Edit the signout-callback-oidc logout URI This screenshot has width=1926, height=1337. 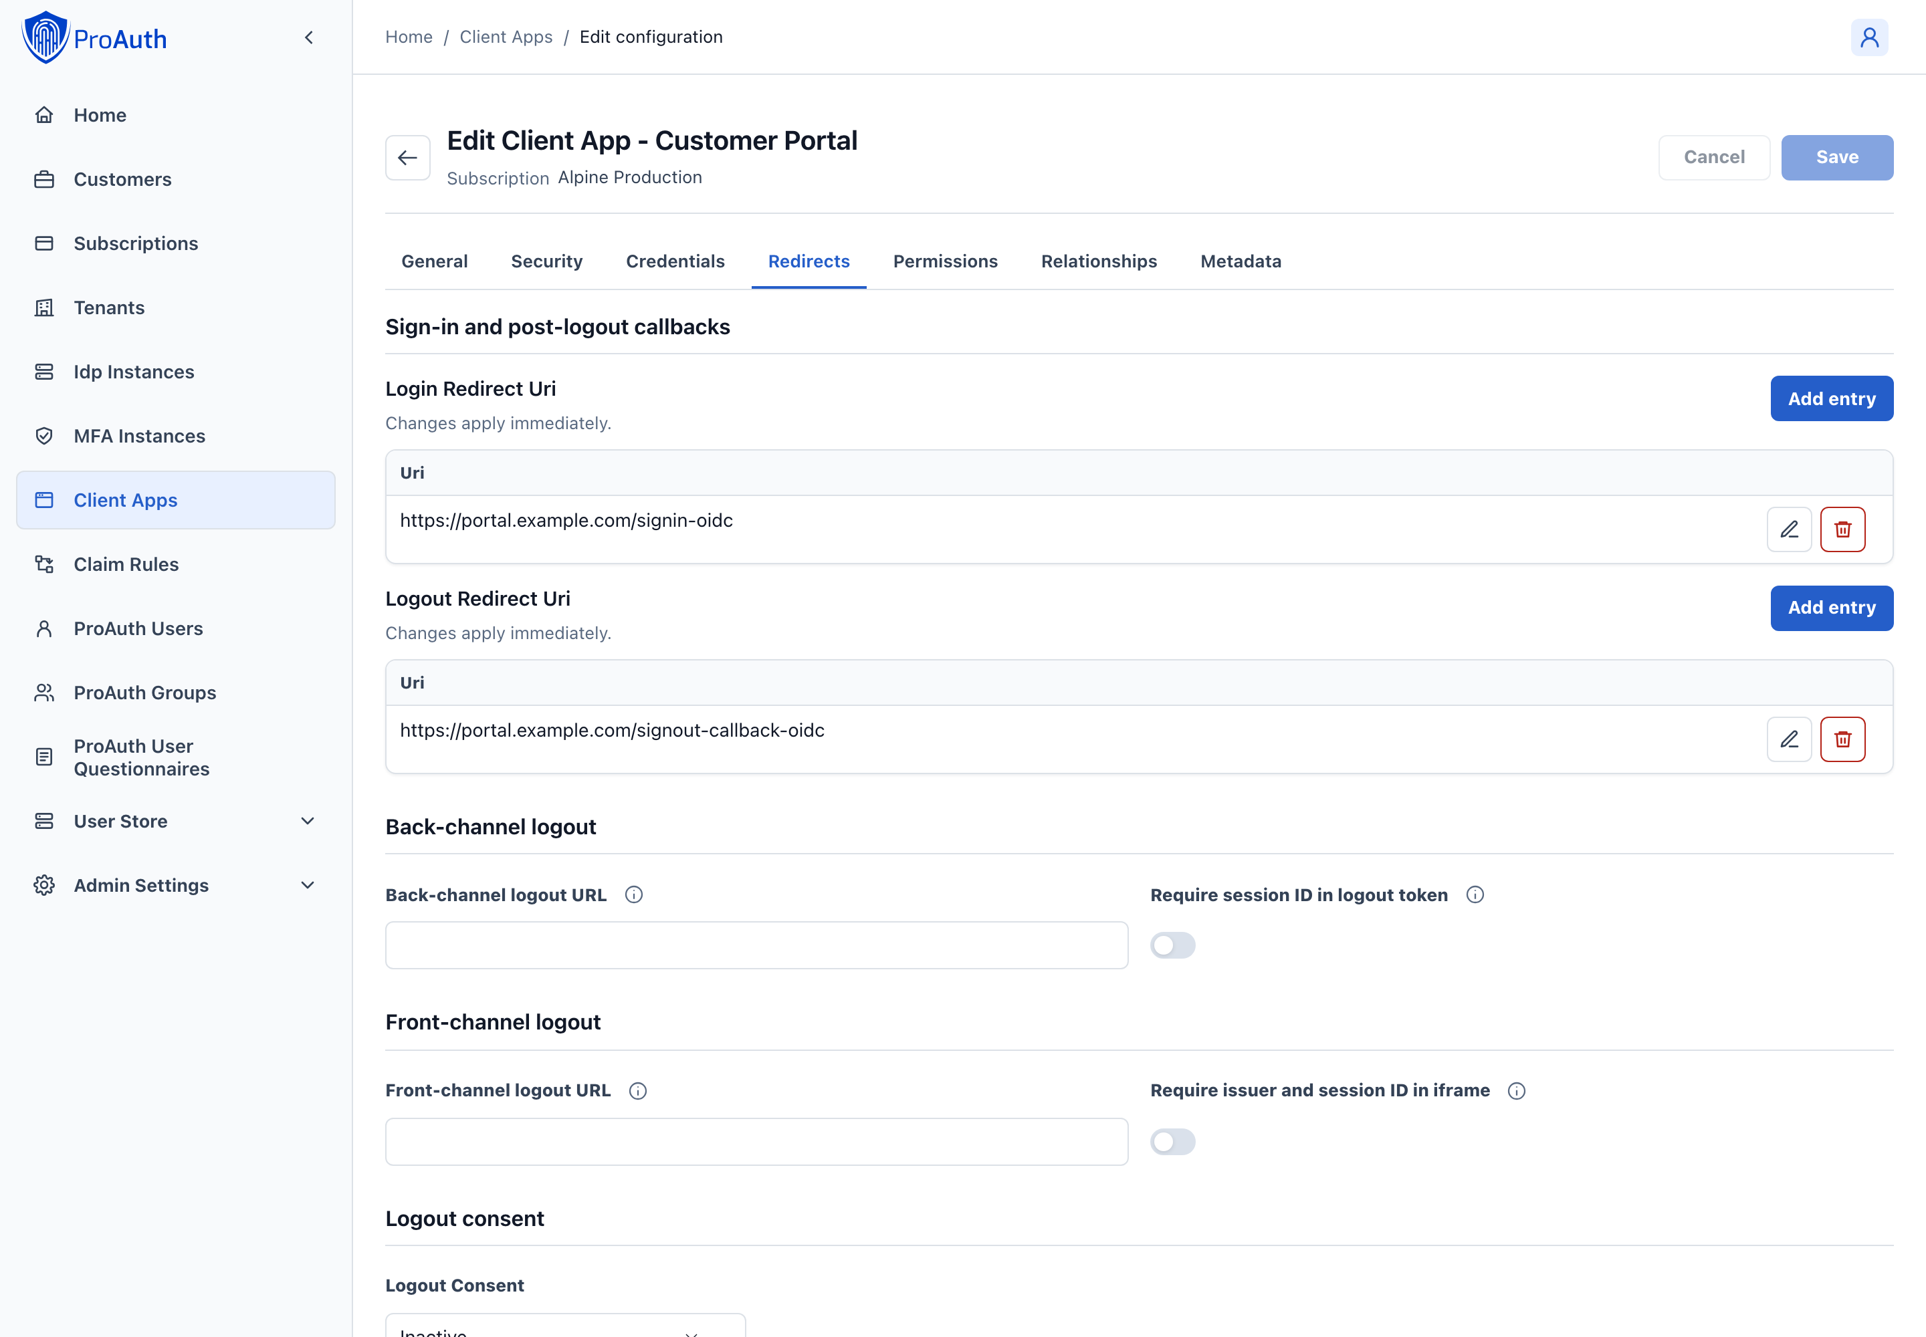(1788, 739)
